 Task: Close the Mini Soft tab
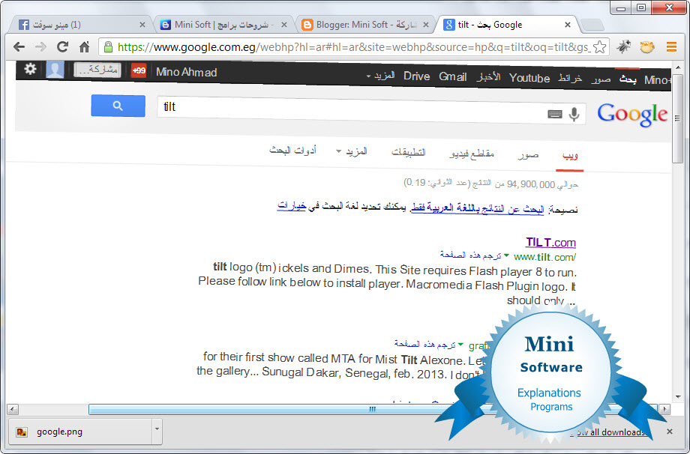coord(284,25)
